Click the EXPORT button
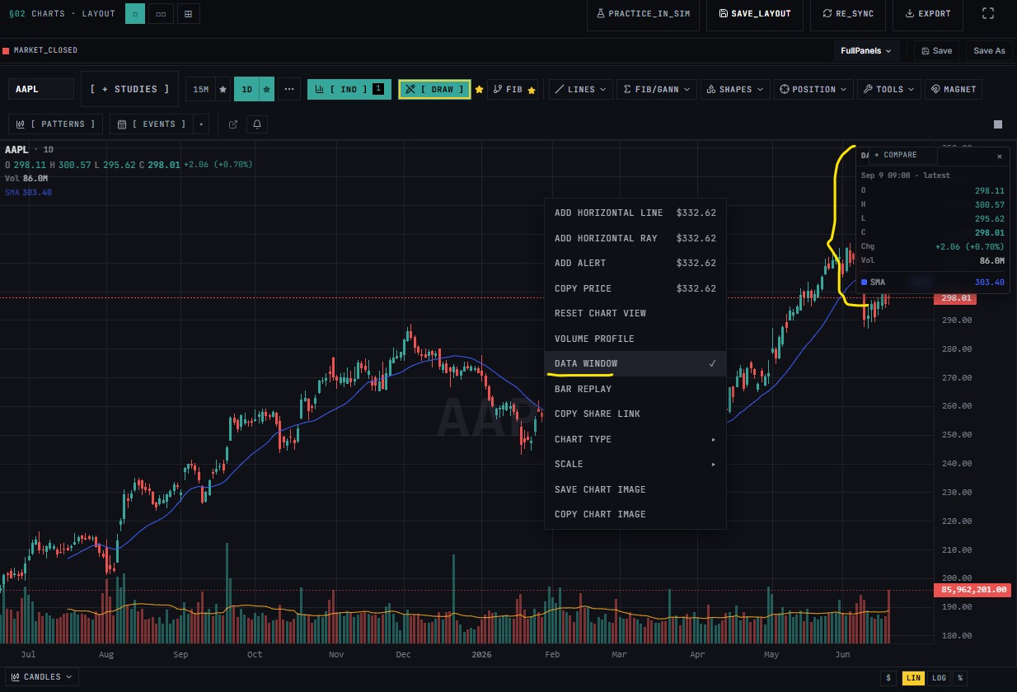The image size is (1017, 692). (927, 14)
